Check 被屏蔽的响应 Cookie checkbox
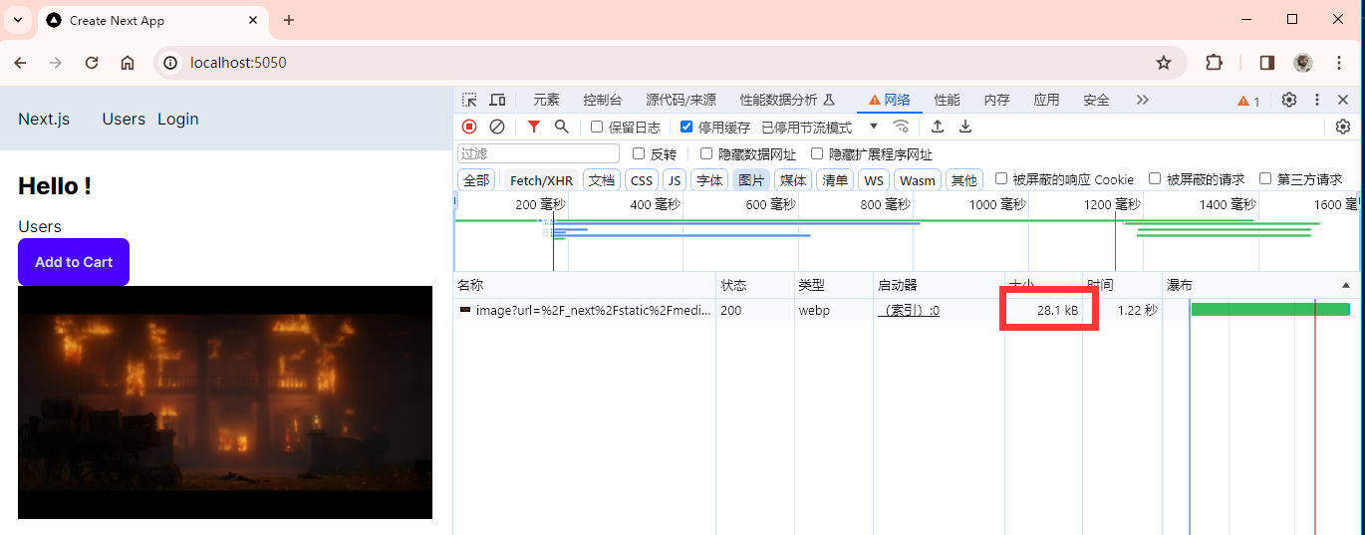 click(x=1001, y=178)
